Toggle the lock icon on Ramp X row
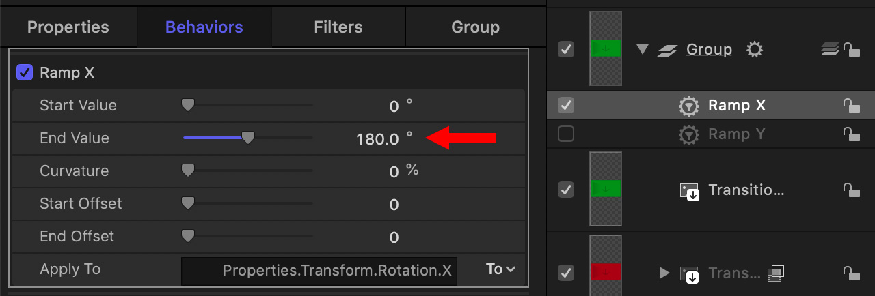875x296 pixels. [x=850, y=106]
